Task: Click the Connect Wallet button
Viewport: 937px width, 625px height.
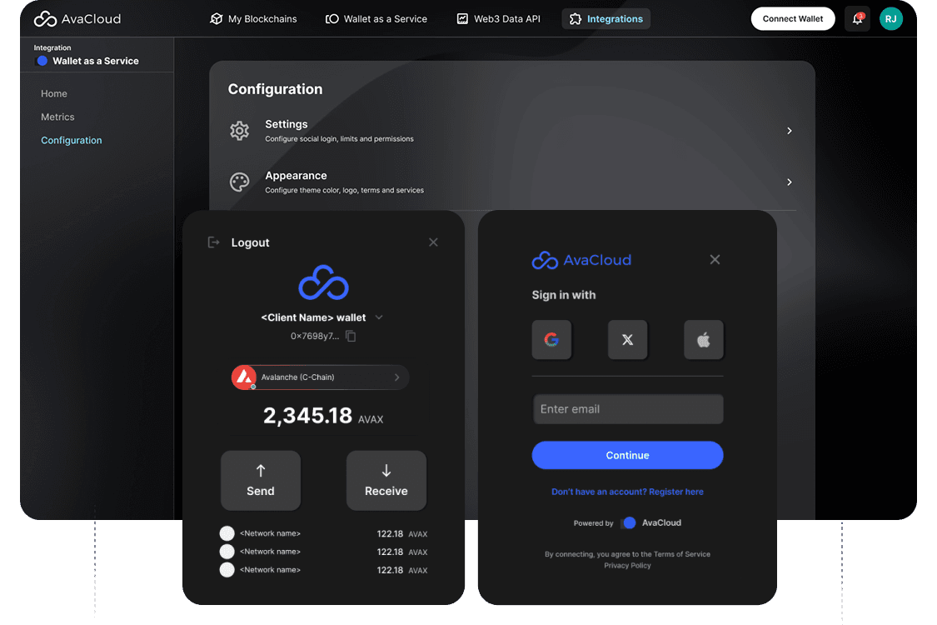Action: (x=792, y=19)
